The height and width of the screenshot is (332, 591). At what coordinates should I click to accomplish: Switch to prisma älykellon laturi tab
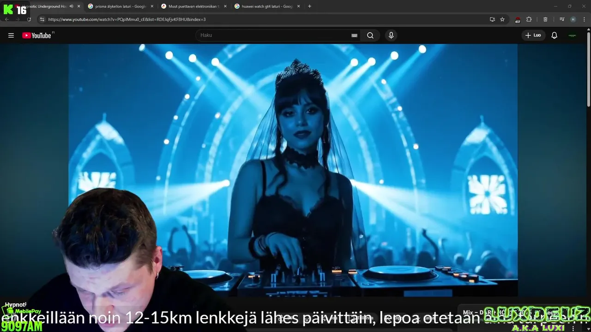click(120, 6)
